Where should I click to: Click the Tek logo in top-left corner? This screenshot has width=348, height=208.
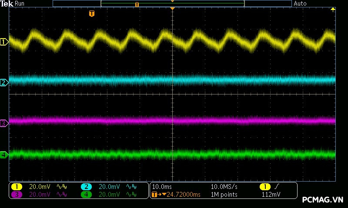[7, 3]
